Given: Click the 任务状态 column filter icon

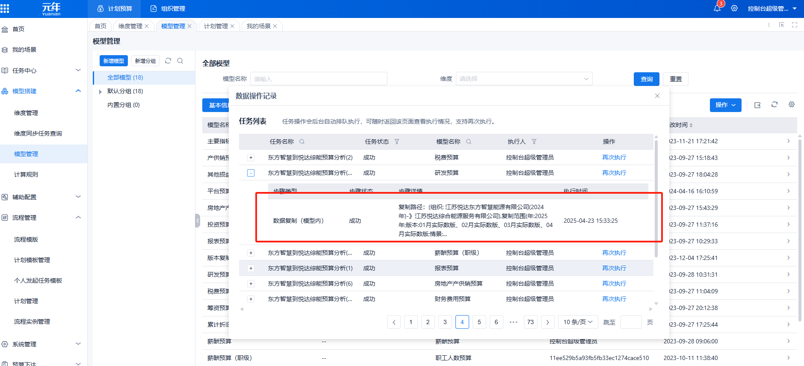Looking at the screenshot, I should [x=397, y=142].
